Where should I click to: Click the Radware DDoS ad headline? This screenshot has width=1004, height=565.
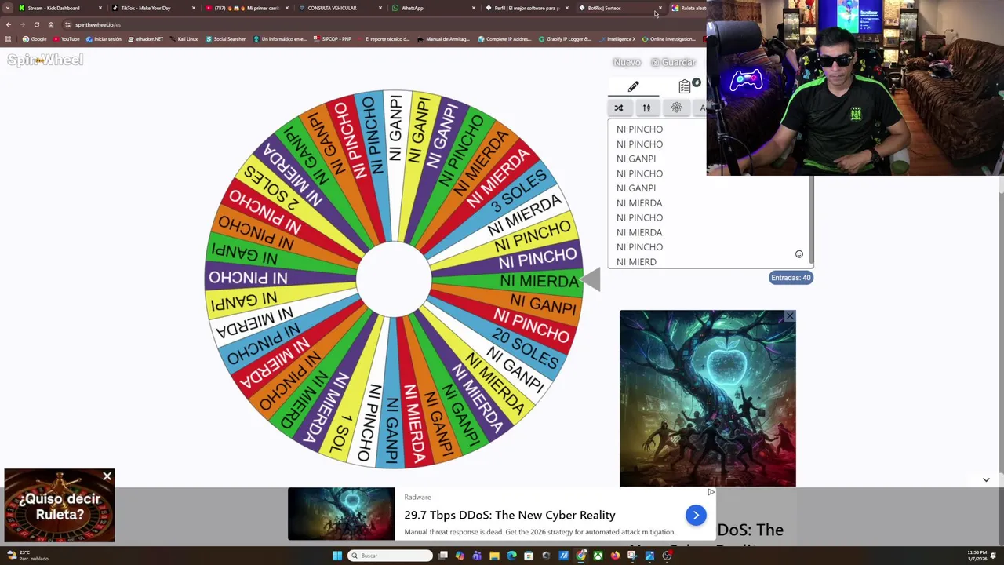[x=510, y=515]
